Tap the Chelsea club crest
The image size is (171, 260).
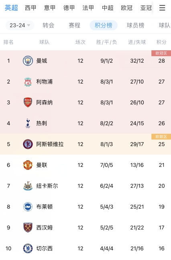28,248
